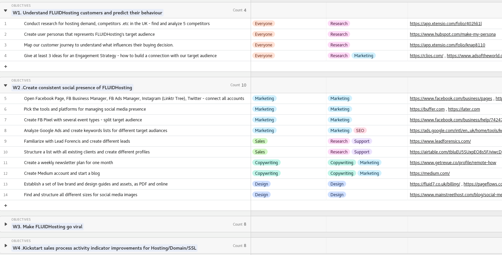
Task: Open the medium.com link
Action: [x=430, y=173]
